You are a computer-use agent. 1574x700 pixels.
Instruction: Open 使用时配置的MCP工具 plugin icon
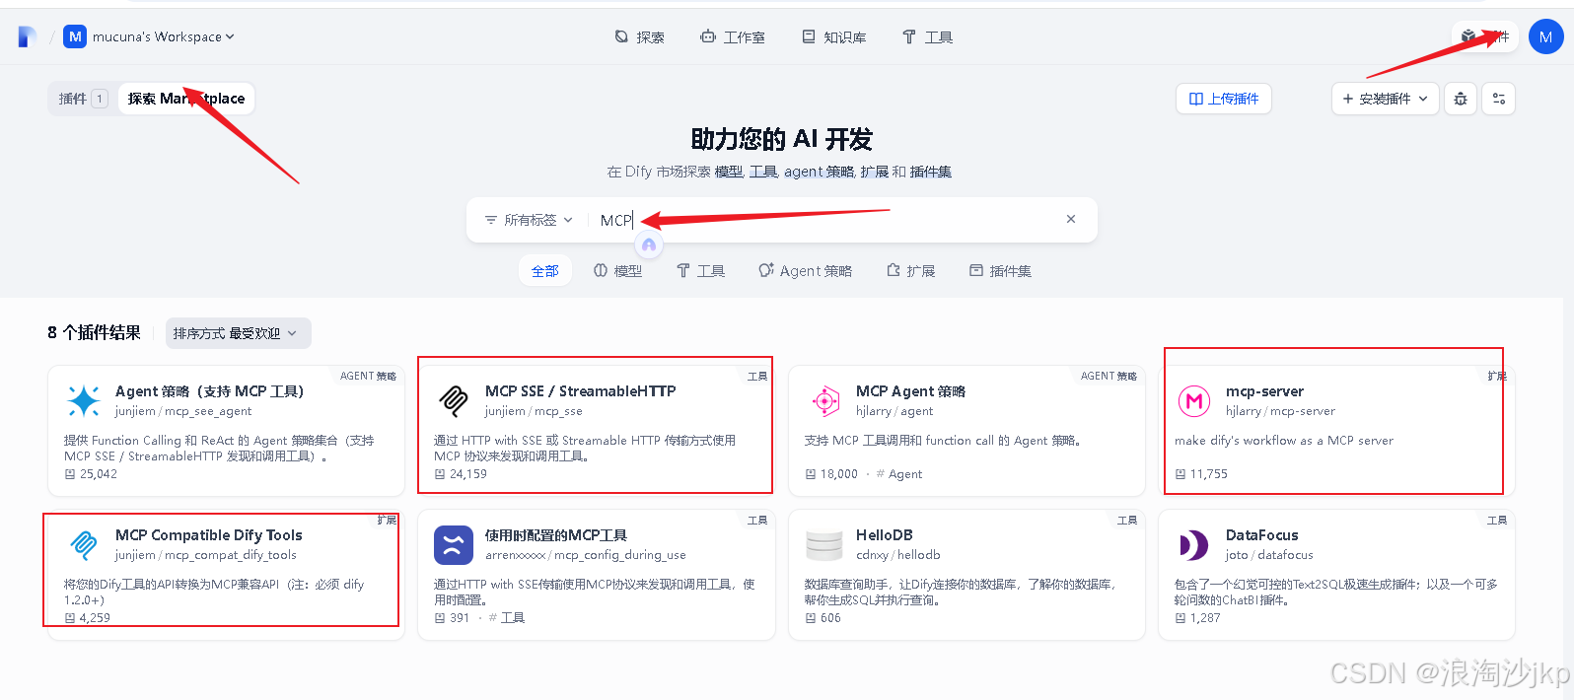pyautogui.click(x=454, y=545)
